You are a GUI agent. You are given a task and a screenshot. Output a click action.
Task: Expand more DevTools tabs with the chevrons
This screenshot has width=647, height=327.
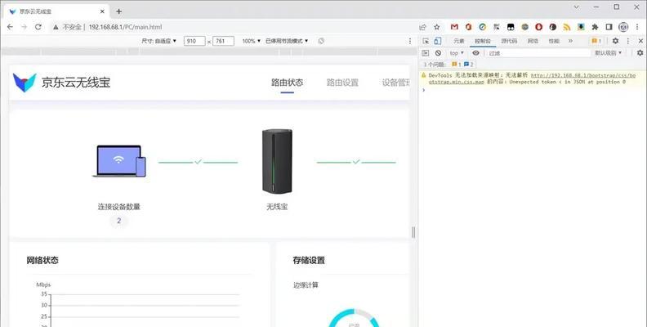click(x=570, y=41)
